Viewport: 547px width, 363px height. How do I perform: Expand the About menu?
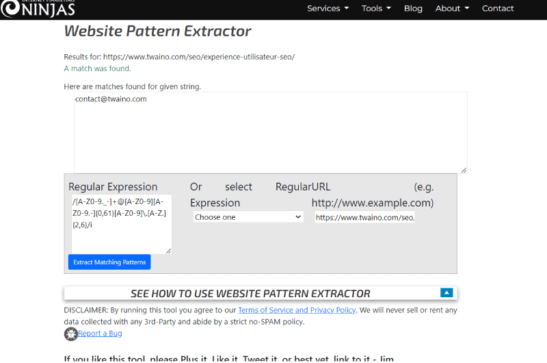[x=452, y=8]
